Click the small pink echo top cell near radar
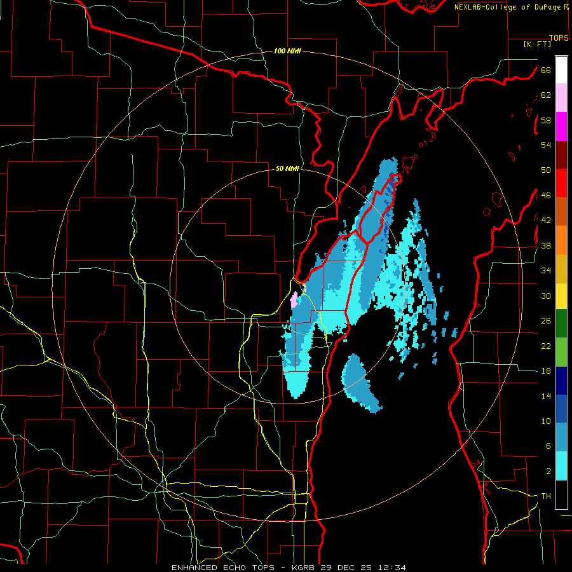 (294, 300)
